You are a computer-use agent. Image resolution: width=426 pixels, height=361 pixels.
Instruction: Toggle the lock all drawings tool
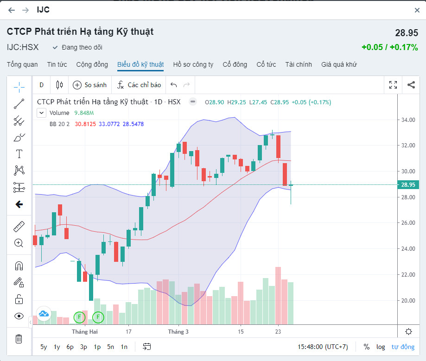[19, 299]
